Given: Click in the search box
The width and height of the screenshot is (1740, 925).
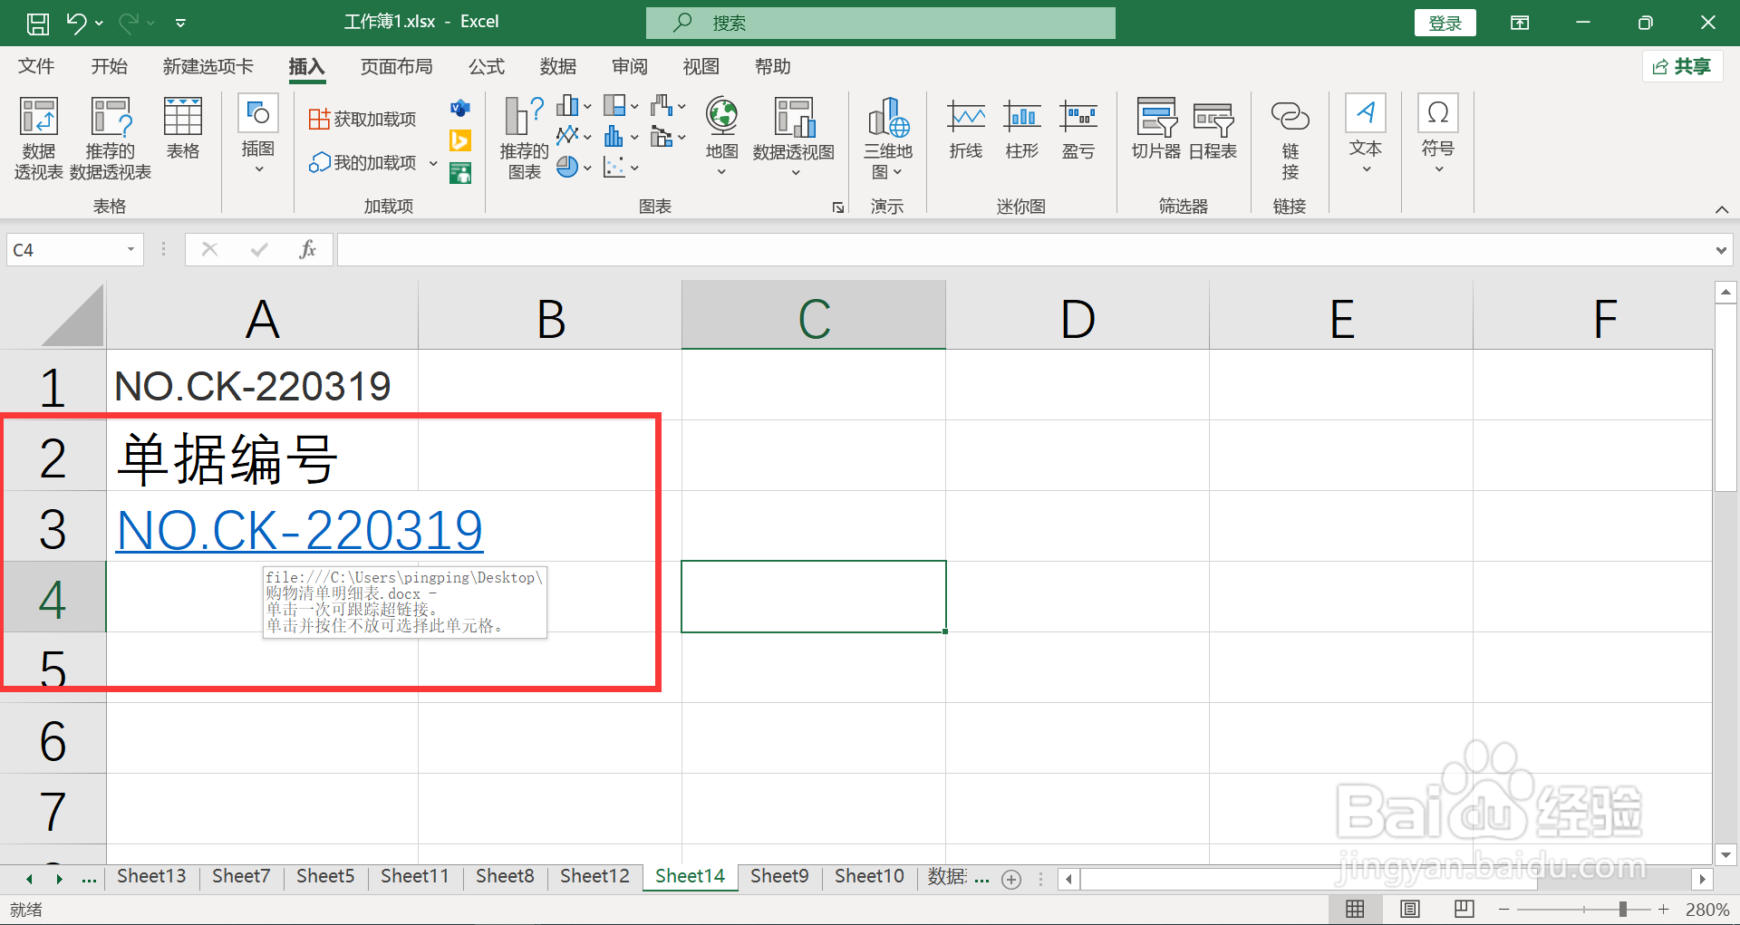Looking at the screenshot, I should (x=881, y=23).
